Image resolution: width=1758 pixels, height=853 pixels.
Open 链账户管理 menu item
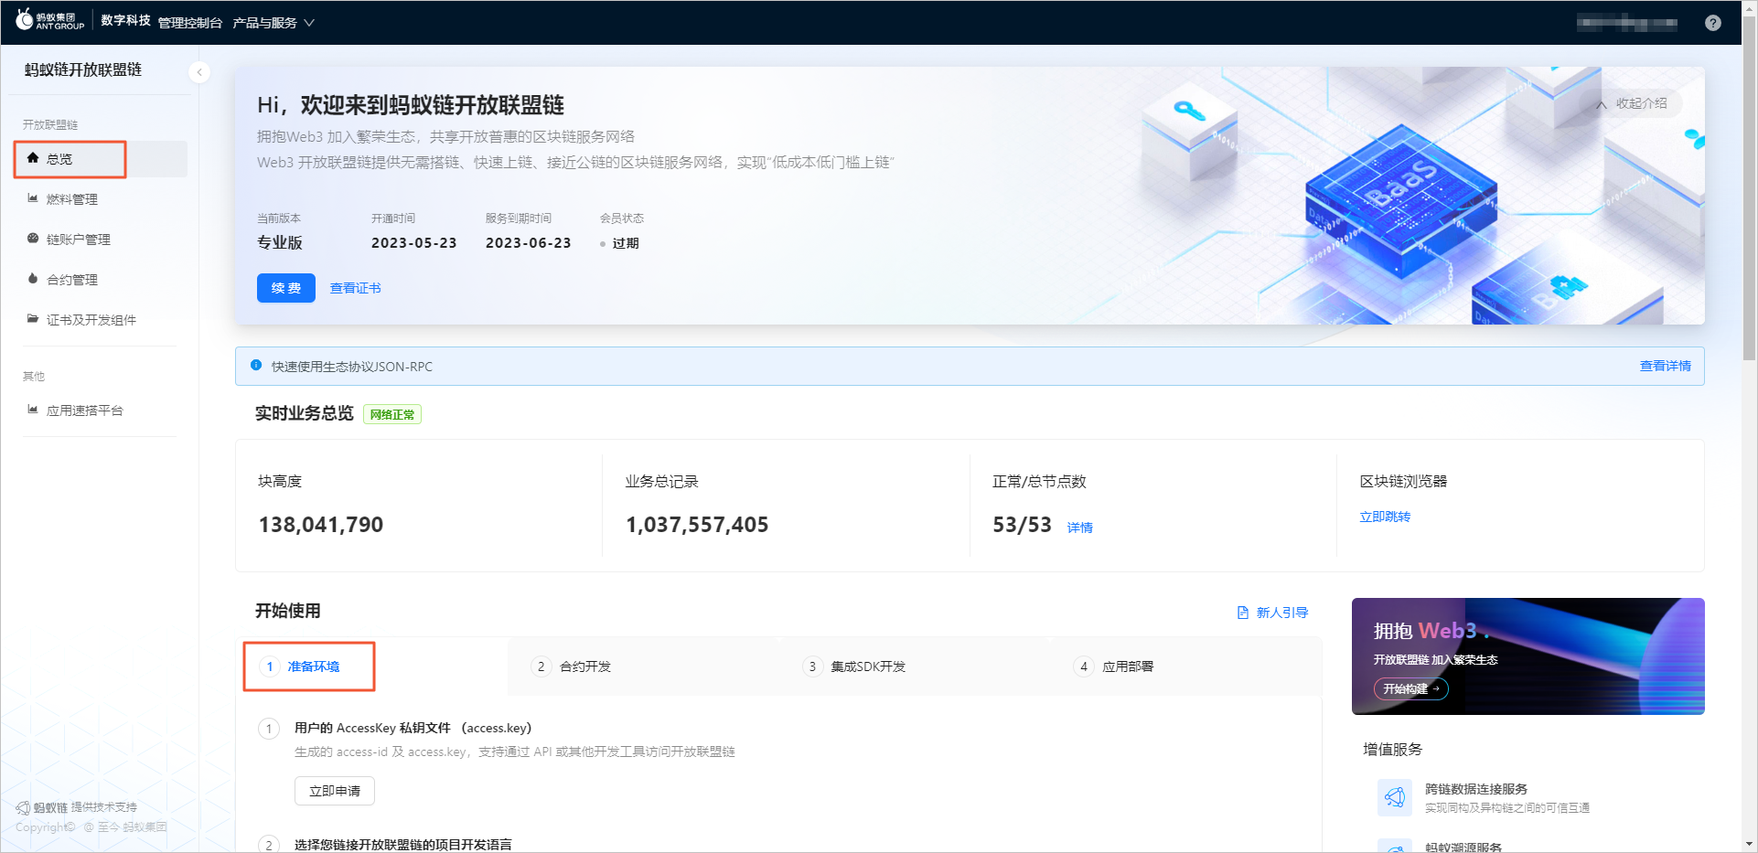pos(101,240)
